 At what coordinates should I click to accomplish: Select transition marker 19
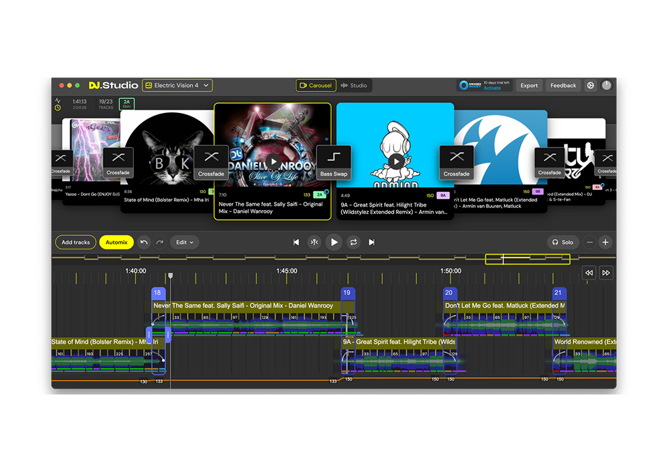point(347,293)
